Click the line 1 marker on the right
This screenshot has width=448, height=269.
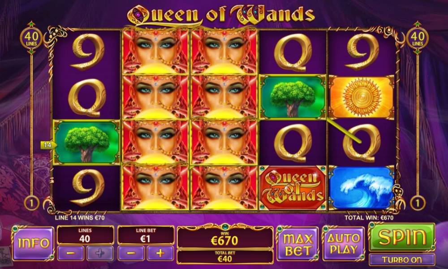pos(418,203)
